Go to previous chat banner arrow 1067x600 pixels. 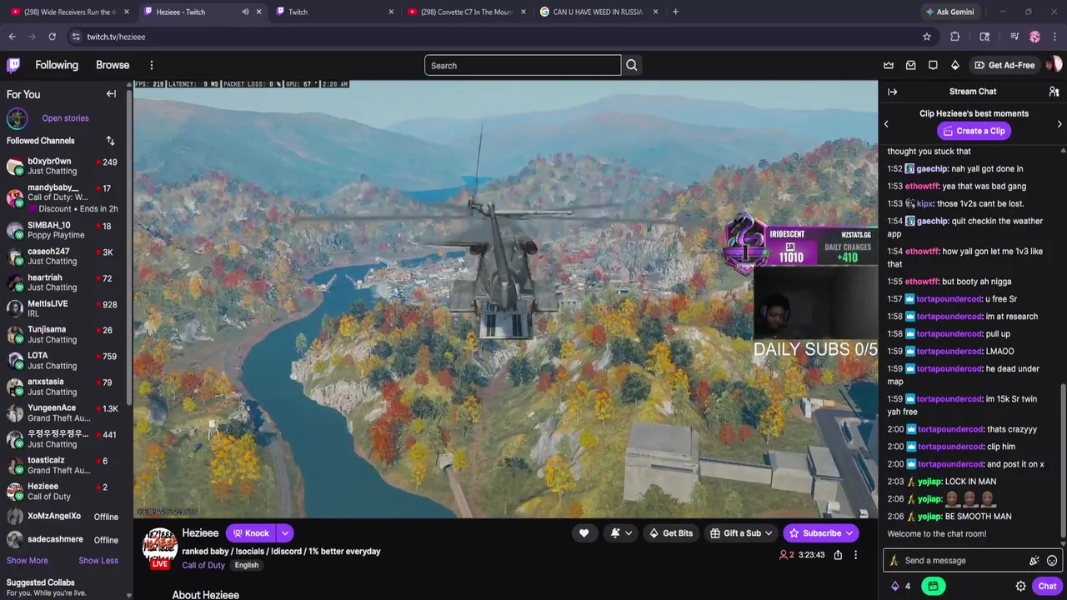886,124
